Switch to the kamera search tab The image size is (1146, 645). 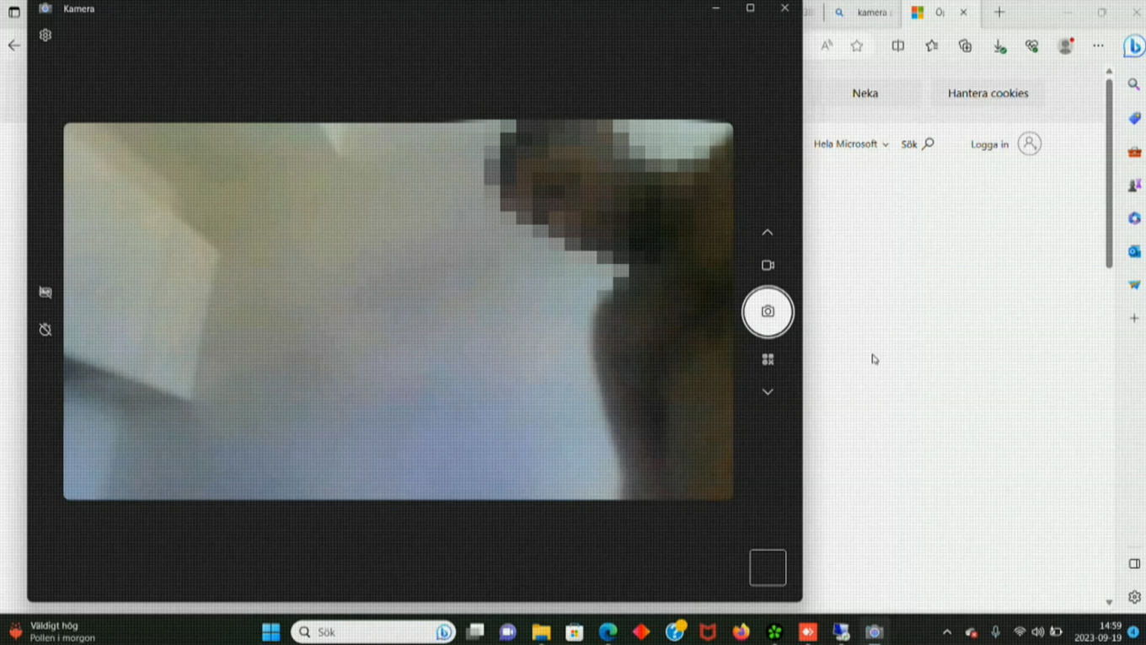[x=865, y=13]
